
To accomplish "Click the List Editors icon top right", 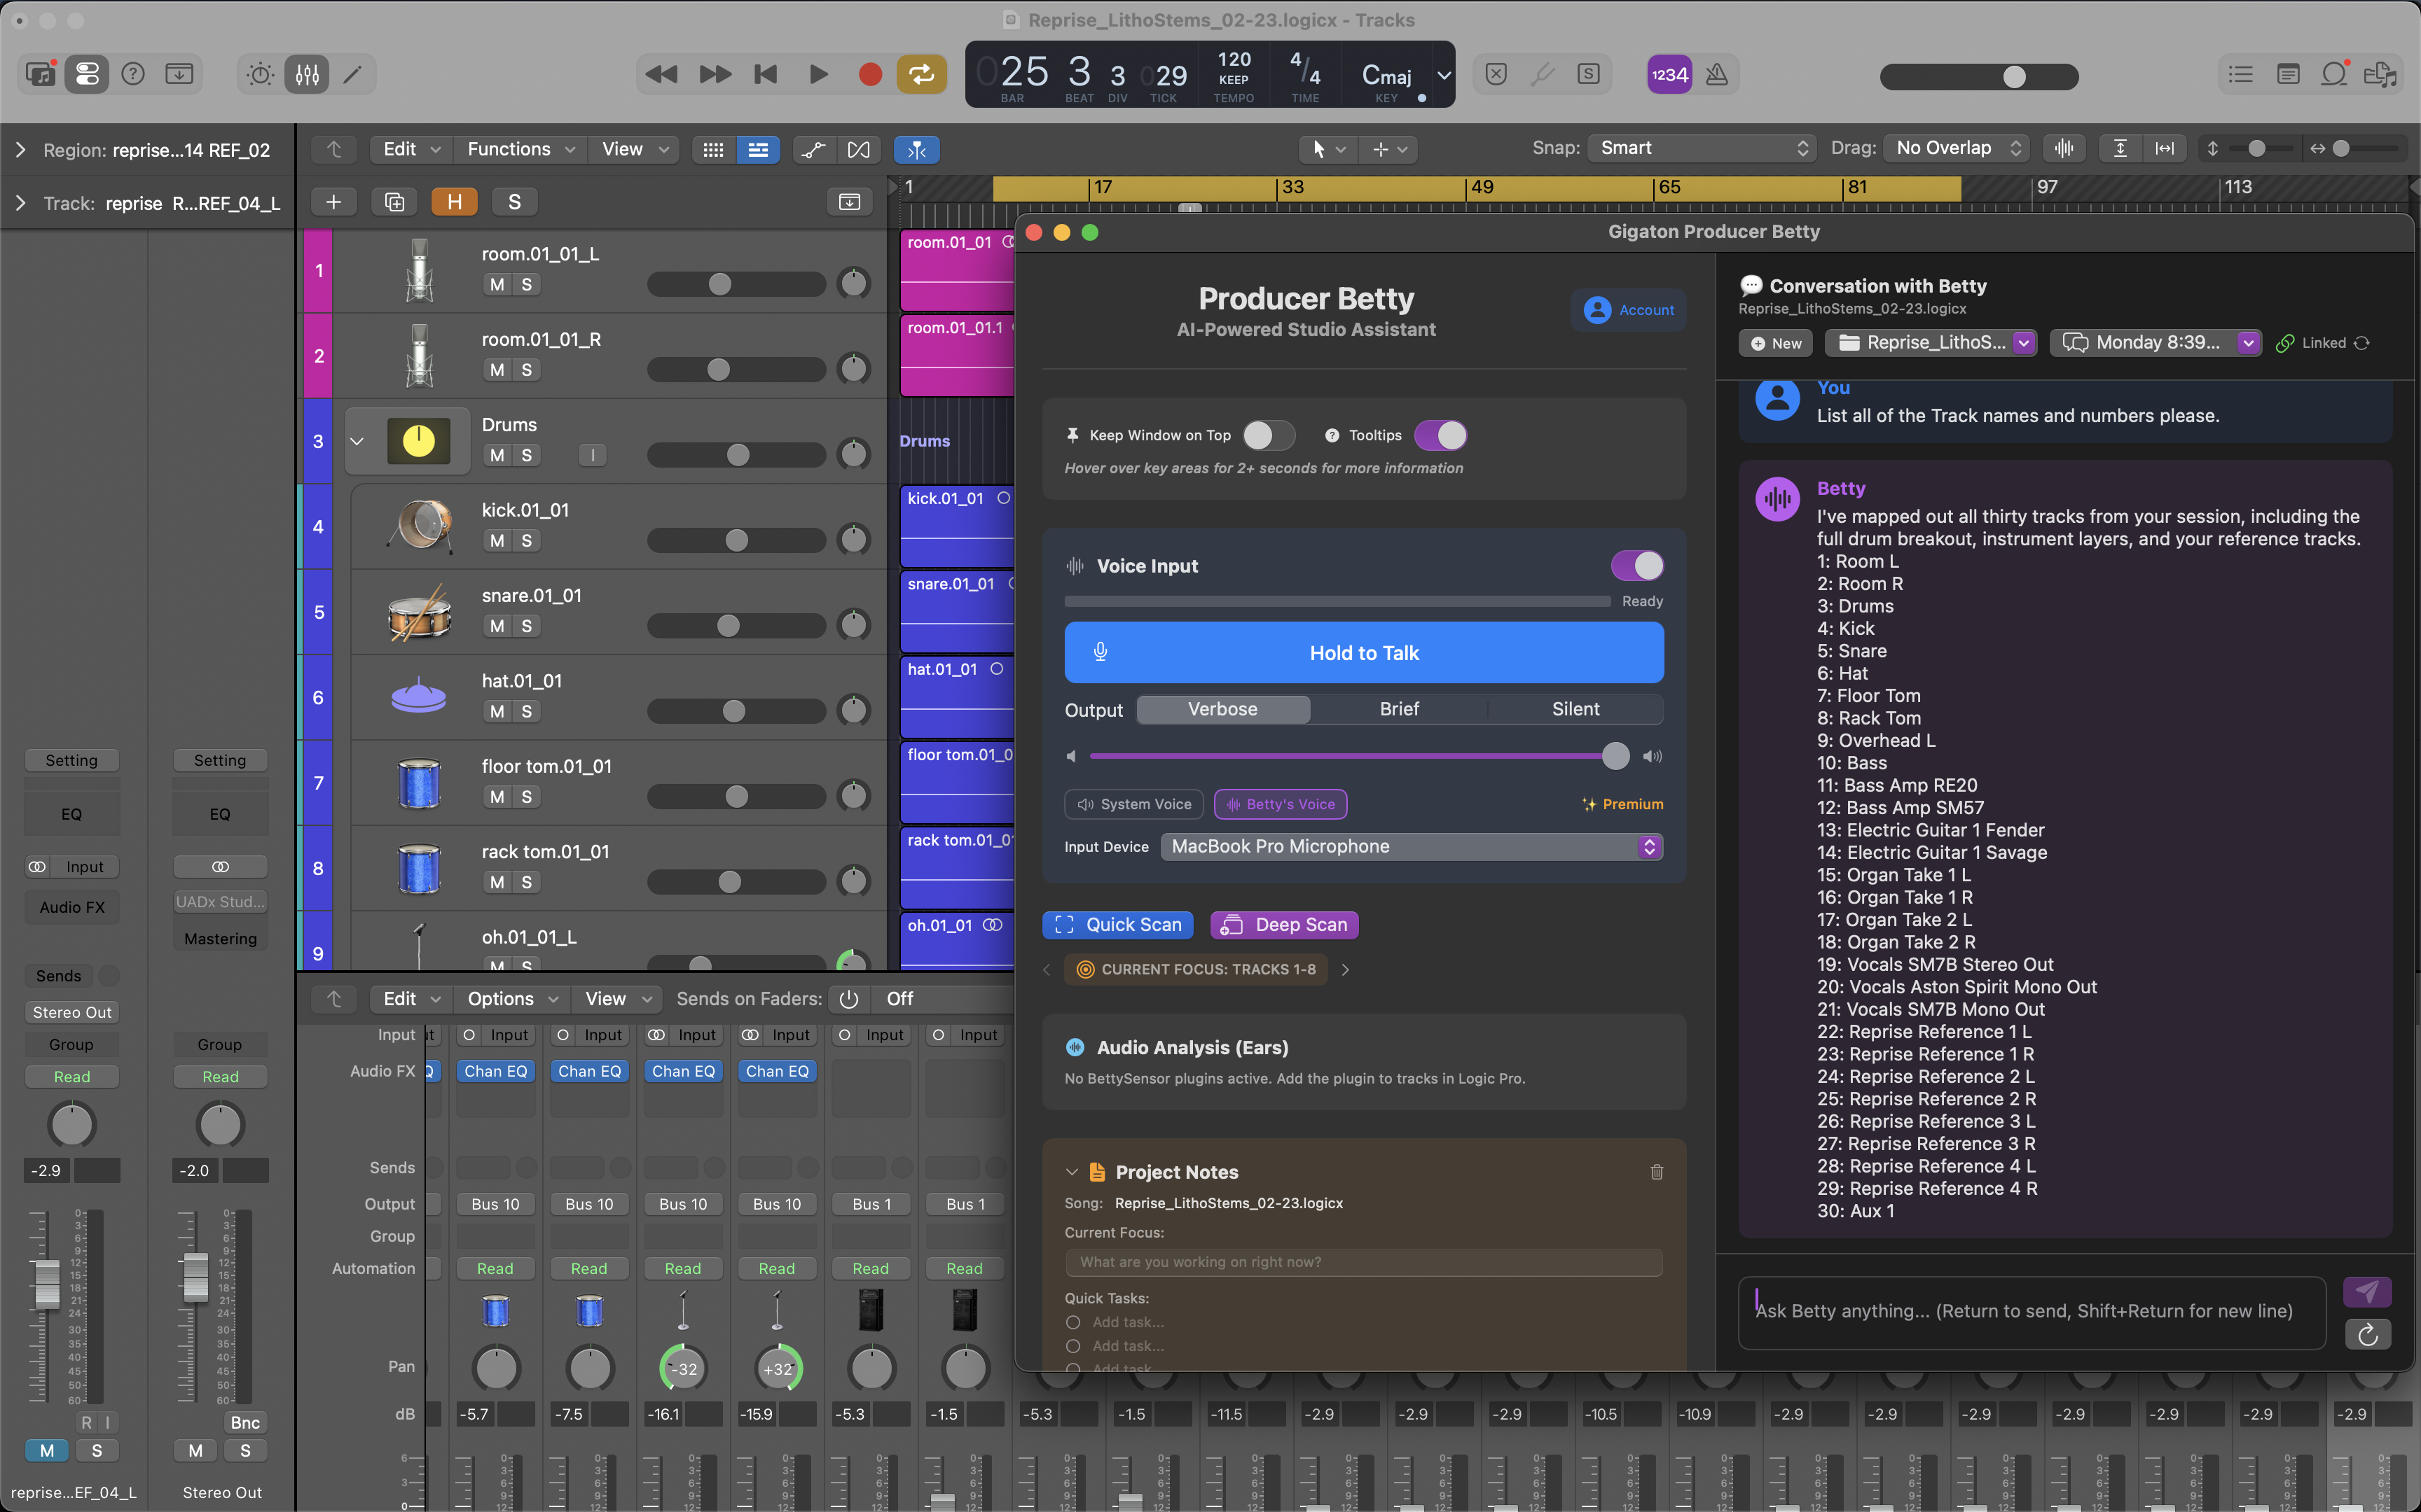I will (2240, 74).
